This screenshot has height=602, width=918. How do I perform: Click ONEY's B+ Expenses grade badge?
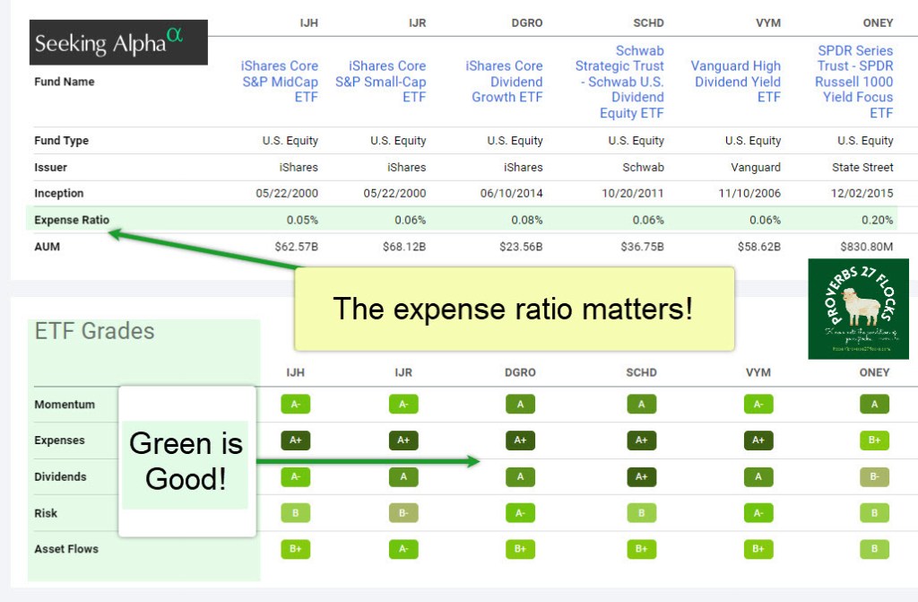pyautogui.click(x=874, y=441)
